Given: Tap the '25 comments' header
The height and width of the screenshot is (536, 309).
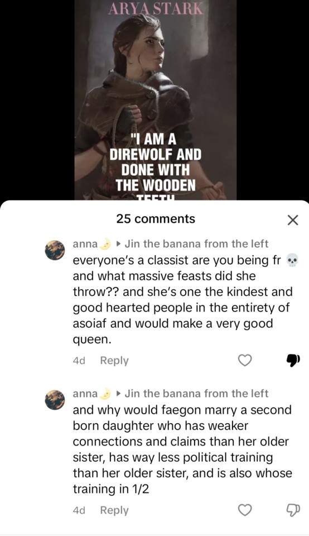Looking at the screenshot, I should point(156,219).
